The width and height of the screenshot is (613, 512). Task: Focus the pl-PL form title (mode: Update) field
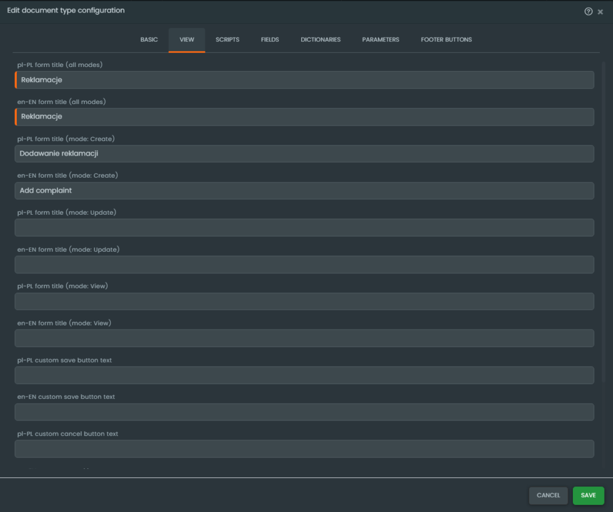click(x=304, y=227)
